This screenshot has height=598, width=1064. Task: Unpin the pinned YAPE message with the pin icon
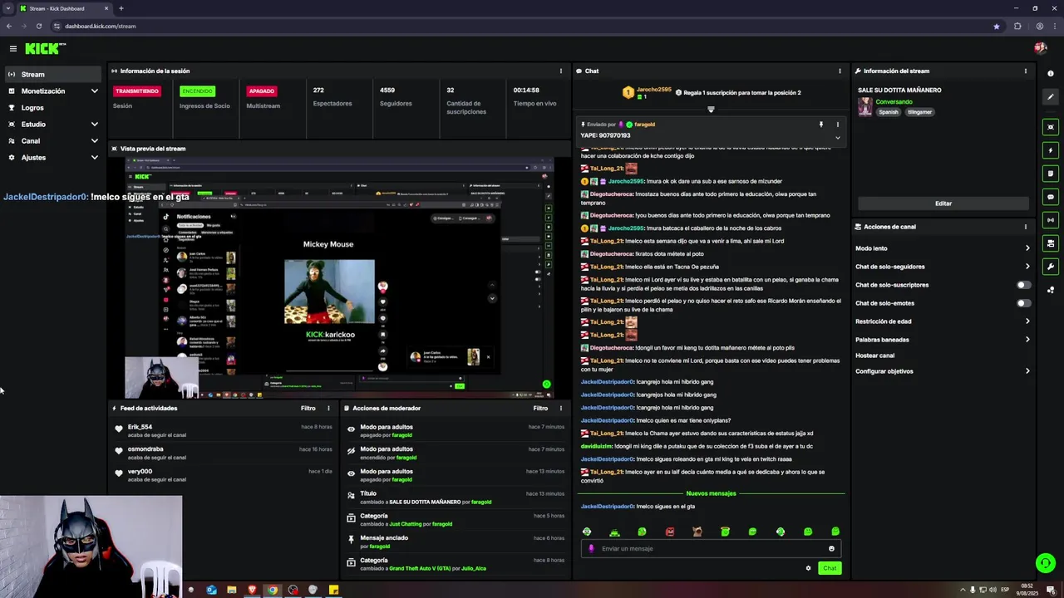[x=820, y=125]
